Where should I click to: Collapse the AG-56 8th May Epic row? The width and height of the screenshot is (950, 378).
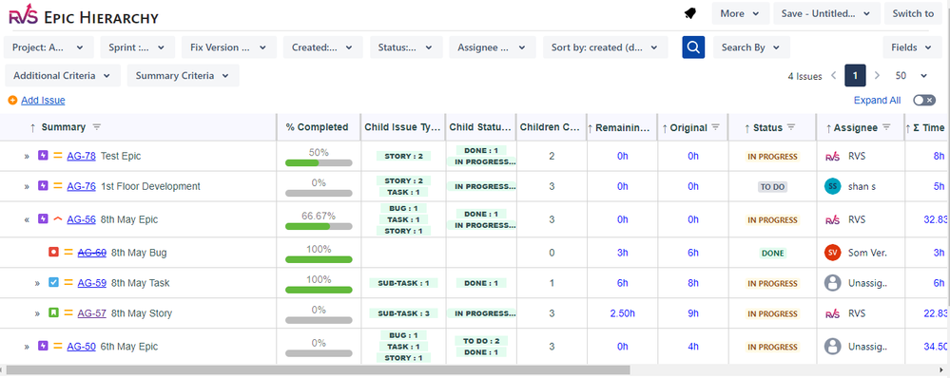26,219
